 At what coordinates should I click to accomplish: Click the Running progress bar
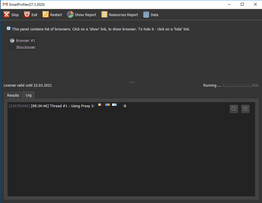[241, 85]
